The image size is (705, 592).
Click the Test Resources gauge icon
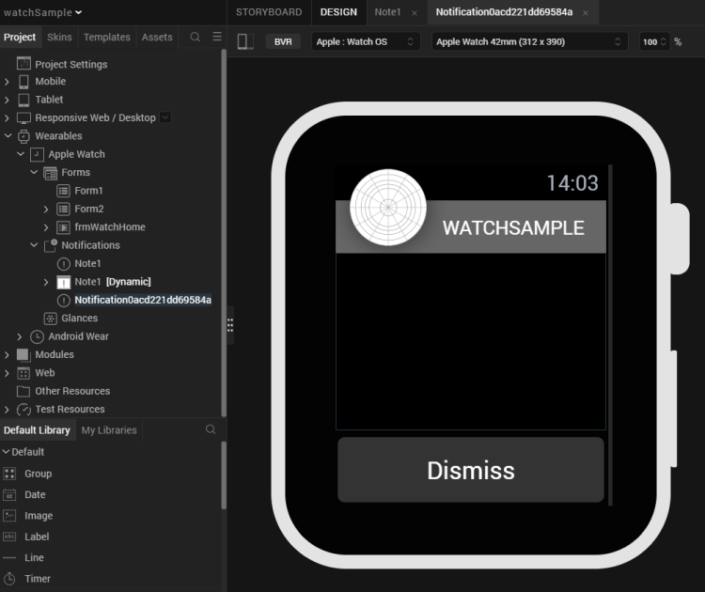(x=23, y=410)
